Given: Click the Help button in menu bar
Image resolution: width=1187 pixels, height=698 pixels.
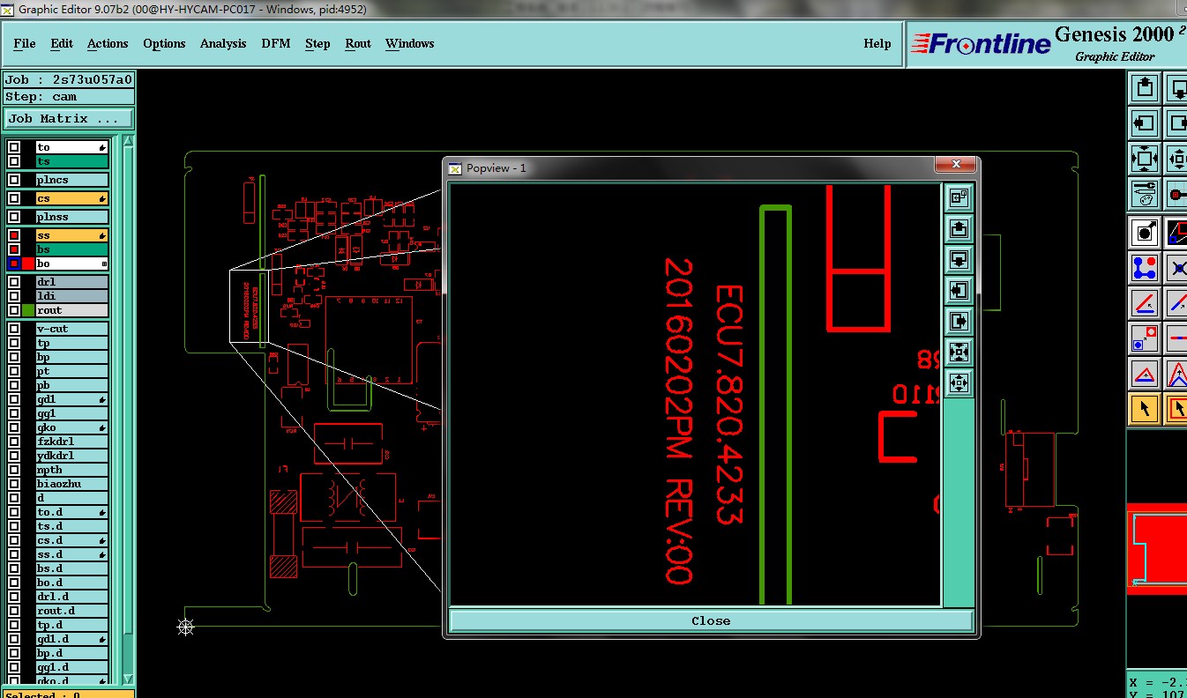Looking at the screenshot, I should point(877,43).
